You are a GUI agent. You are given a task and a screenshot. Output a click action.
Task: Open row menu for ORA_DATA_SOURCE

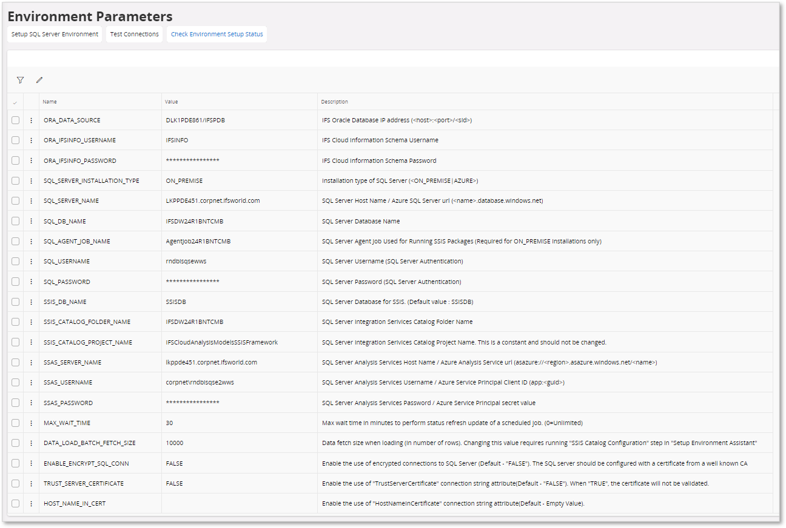click(31, 120)
